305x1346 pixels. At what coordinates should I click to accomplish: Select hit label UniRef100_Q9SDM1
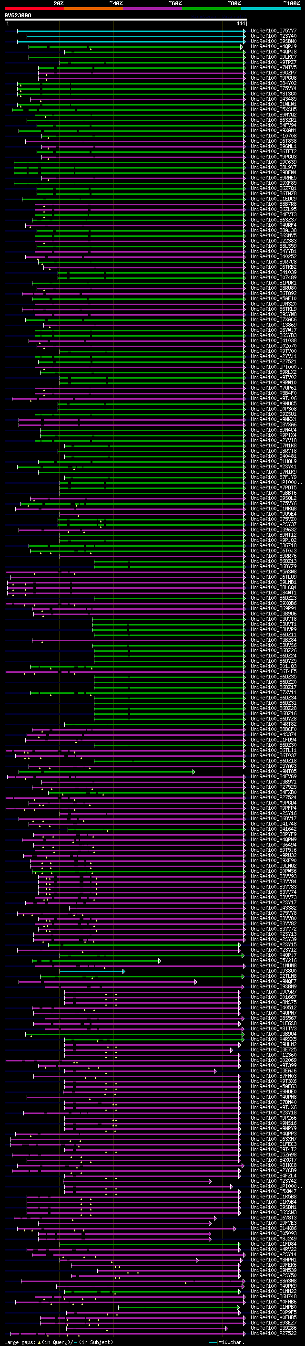coord(273,1207)
